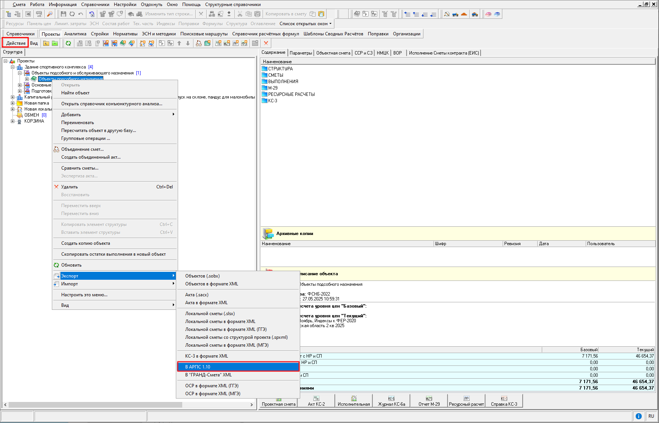659x423 pixels.
Task: Click the green folder collapse icon in Projects toolbar
Action: pos(55,43)
